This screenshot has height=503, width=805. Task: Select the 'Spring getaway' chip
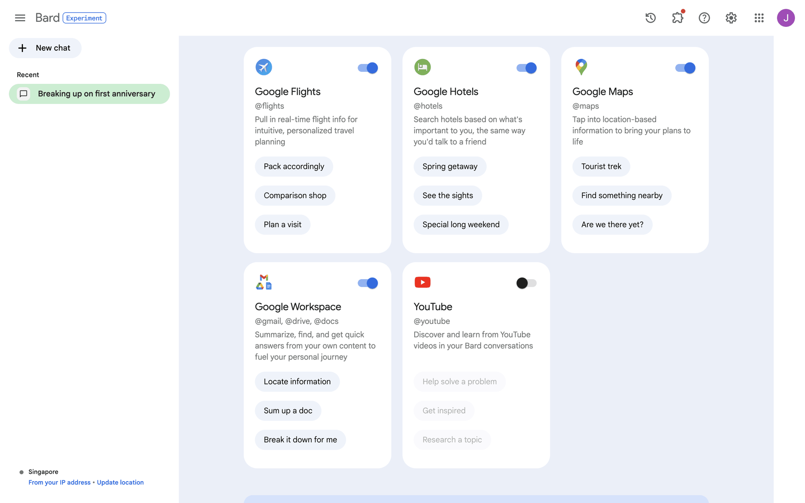click(450, 166)
